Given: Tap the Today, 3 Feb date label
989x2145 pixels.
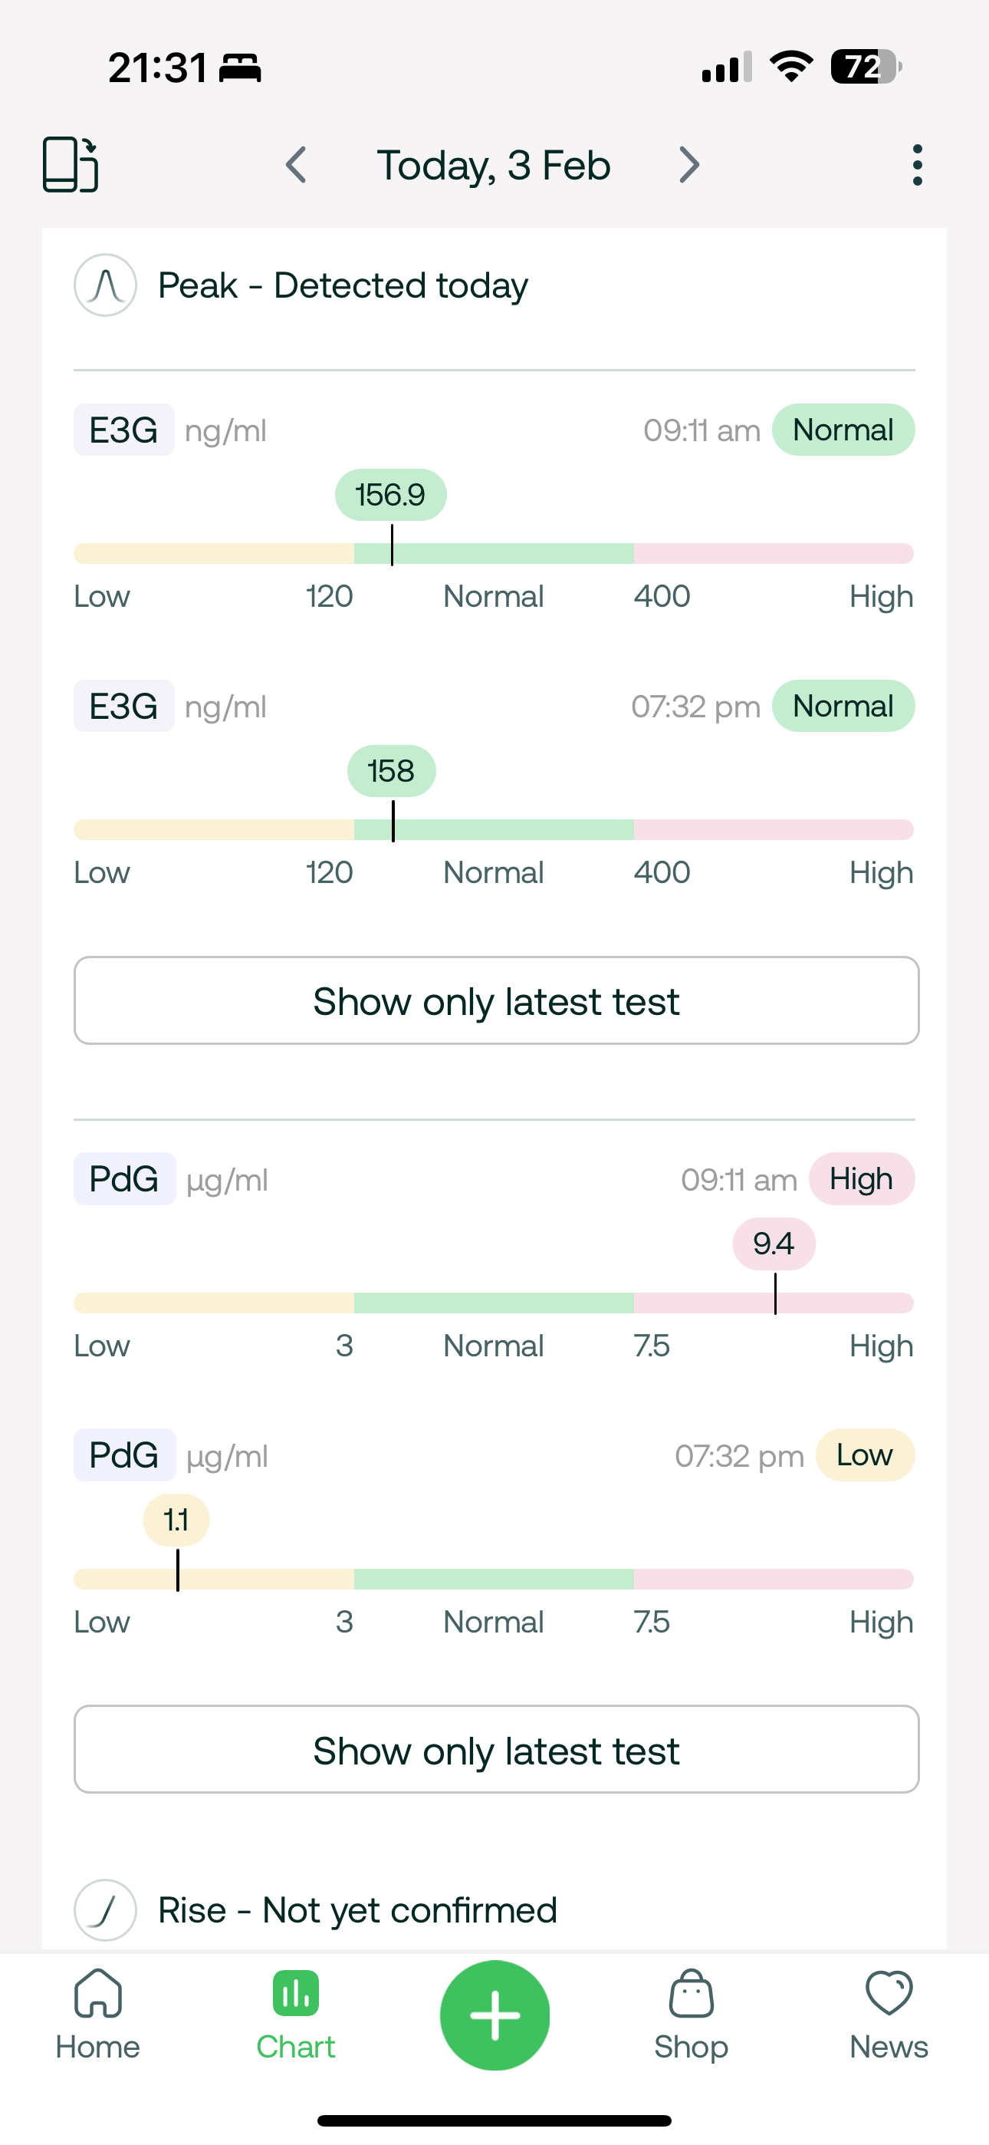Looking at the screenshot, I should [494, 165].
